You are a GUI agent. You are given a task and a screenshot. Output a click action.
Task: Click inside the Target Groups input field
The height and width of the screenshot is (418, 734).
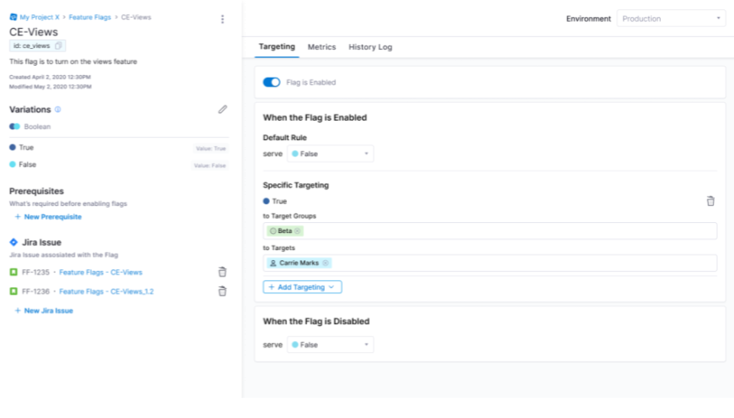[x=506, y=231]
